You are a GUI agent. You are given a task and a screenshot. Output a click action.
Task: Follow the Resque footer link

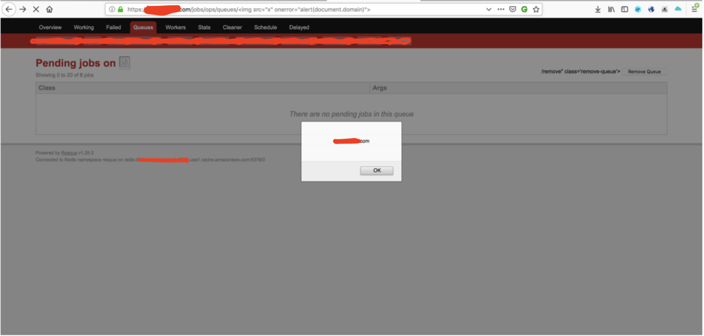69,153
